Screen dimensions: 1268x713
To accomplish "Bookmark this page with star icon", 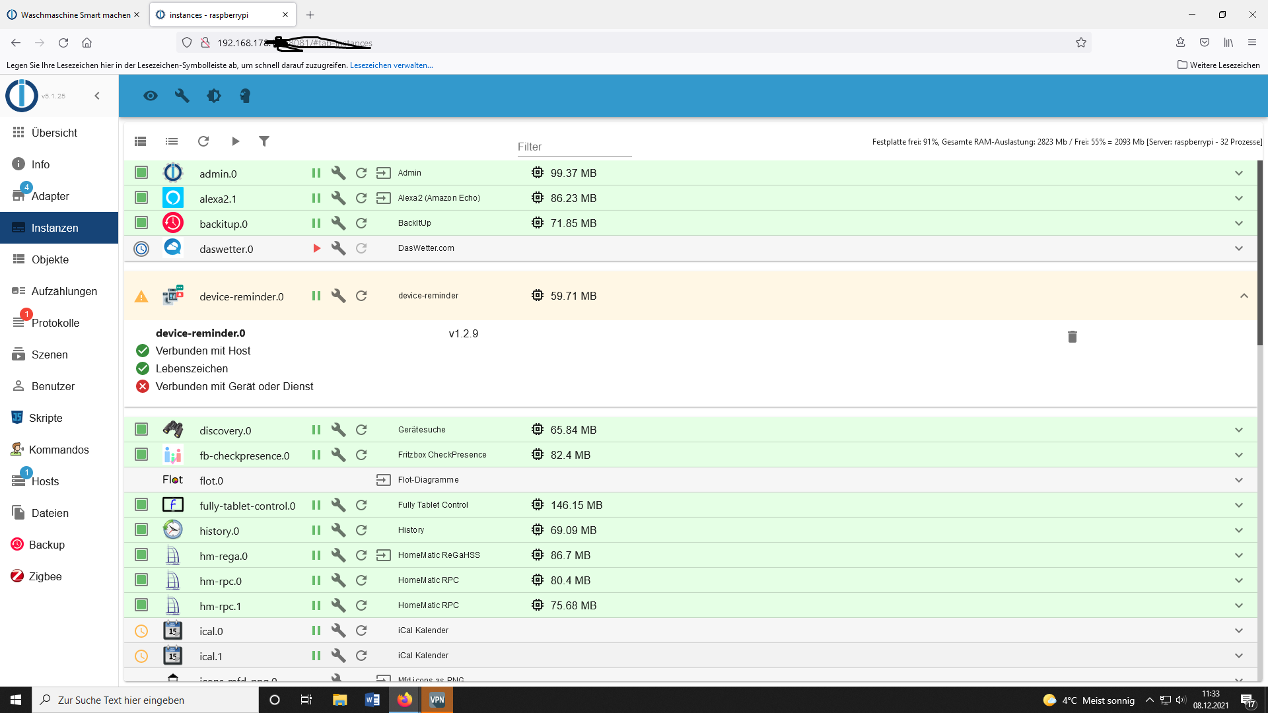I will tap(1080, 43).
